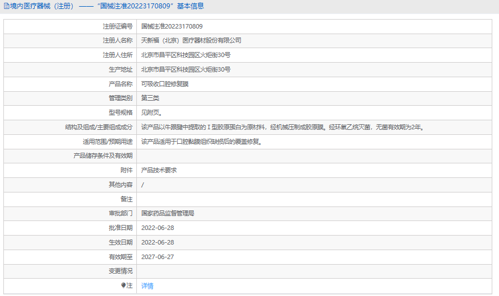The width and height of the screenshot is (499, 296).
Task: Click the expiry date 2027-06-27
Action: (158, 257)
